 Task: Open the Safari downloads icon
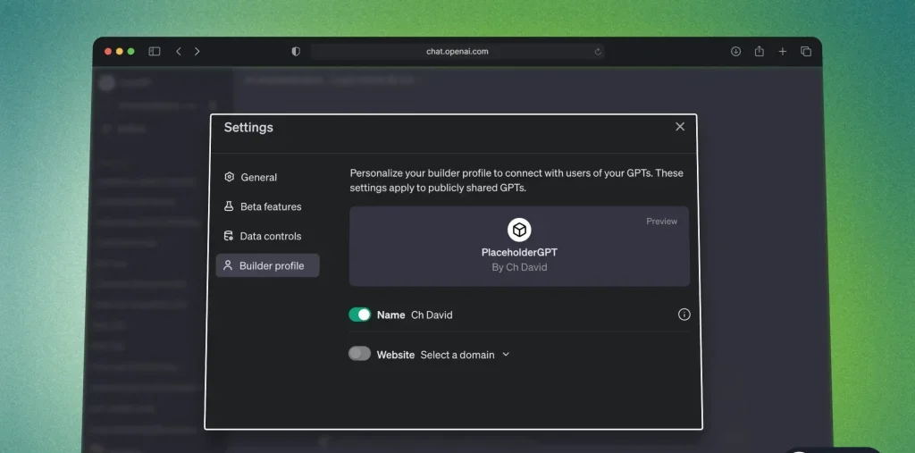point(735,52)
